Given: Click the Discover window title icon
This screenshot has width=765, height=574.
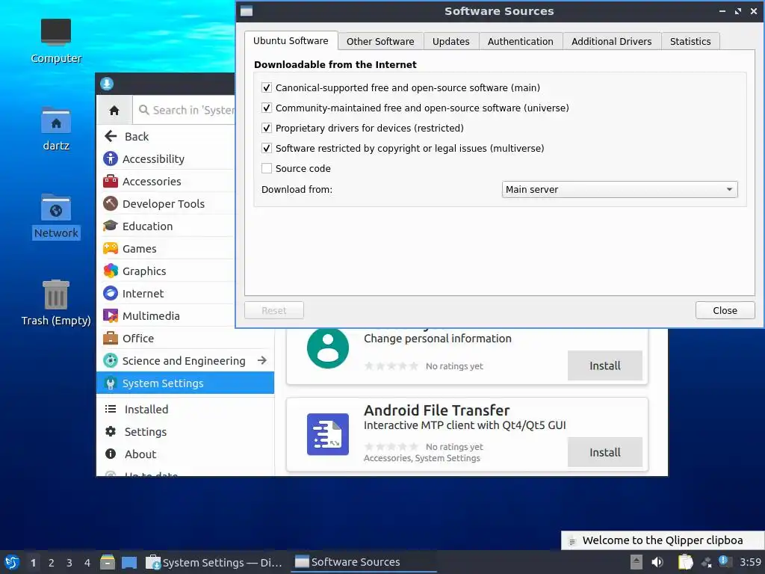Looking at the screenshot, I should [x=107, y=84].
